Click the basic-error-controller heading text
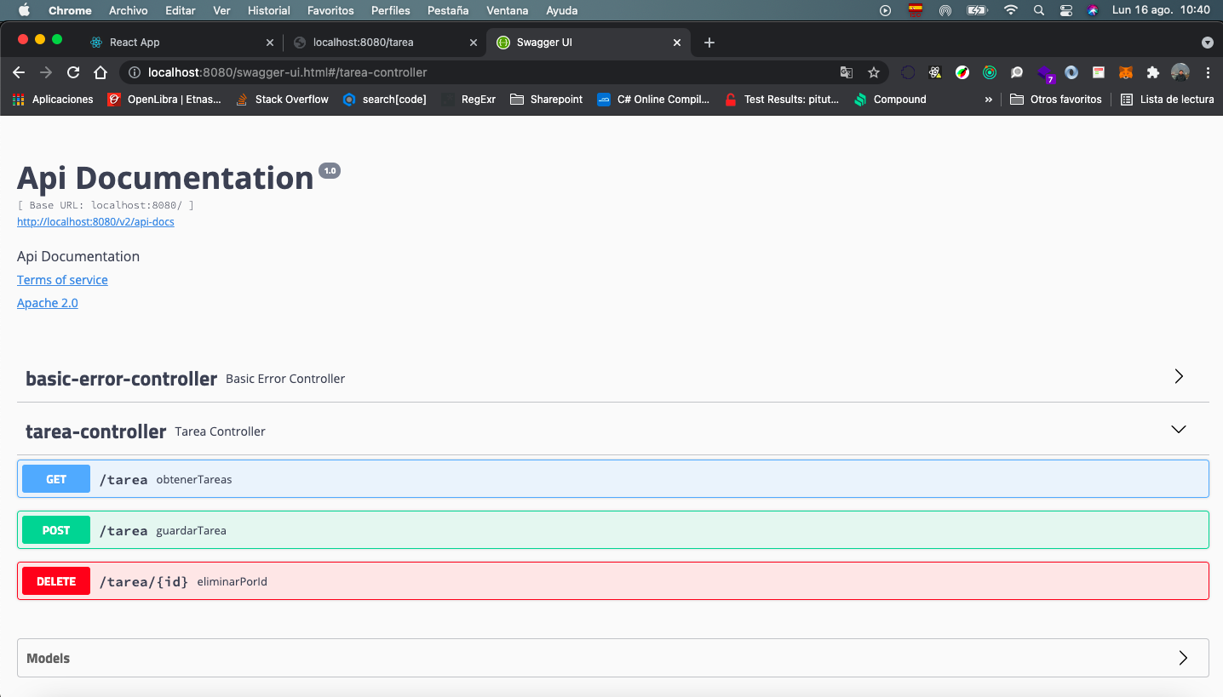This screenshot has width=1223, height=697. pos(121,379)
